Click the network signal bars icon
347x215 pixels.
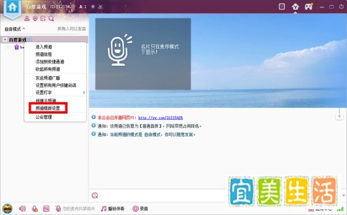click(x=341, y=209)
